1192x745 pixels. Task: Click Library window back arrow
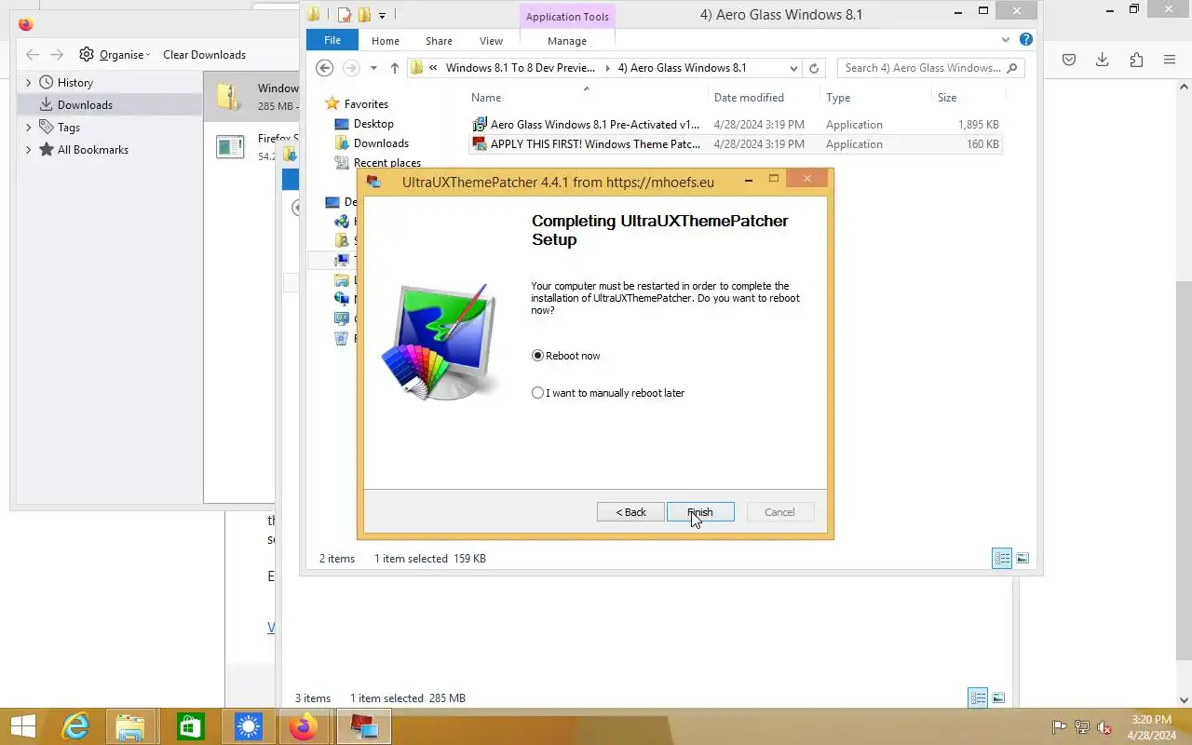[x=33, y=55]
